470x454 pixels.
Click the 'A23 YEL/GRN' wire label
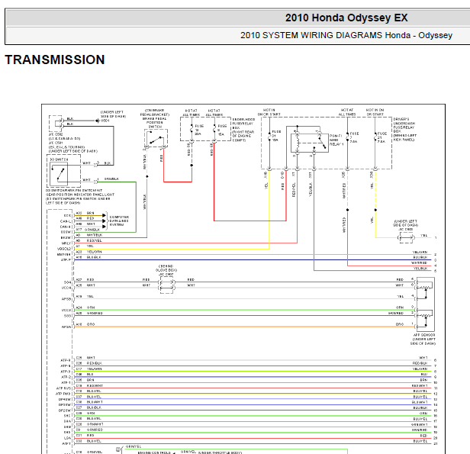pos(89,252)
